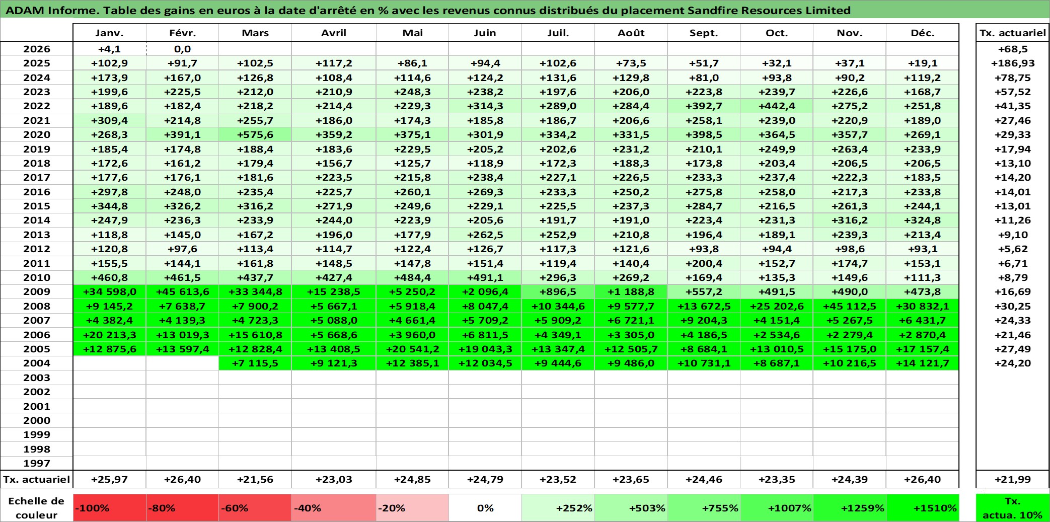Click the cell showing +34 598,0
The image size is (1050, 522).
(109, 291)
